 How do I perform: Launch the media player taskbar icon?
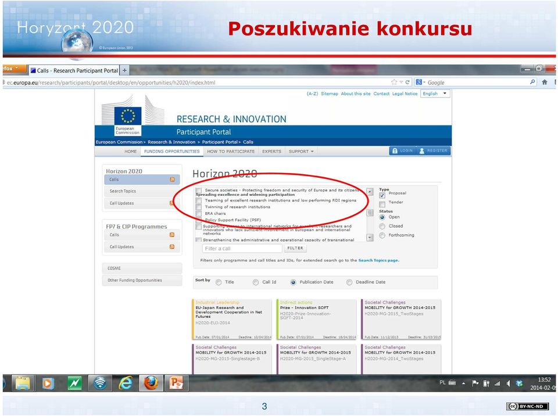(48, 383)
